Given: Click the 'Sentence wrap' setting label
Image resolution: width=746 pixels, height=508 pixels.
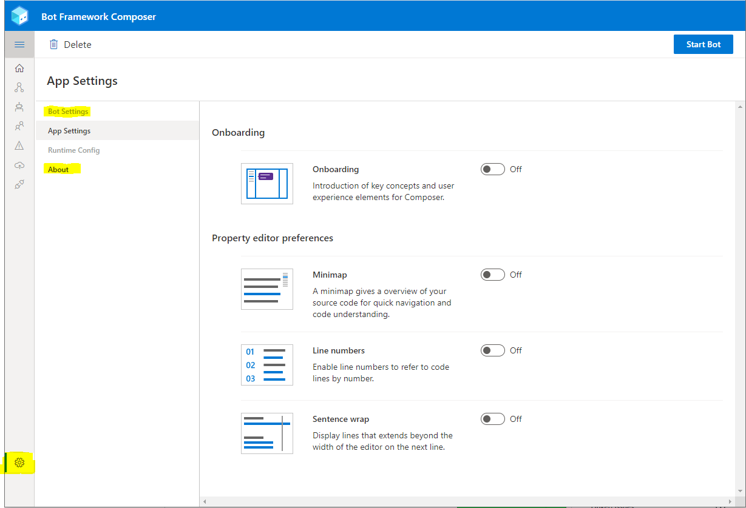Looking at the screenshot, I should 341,419.
